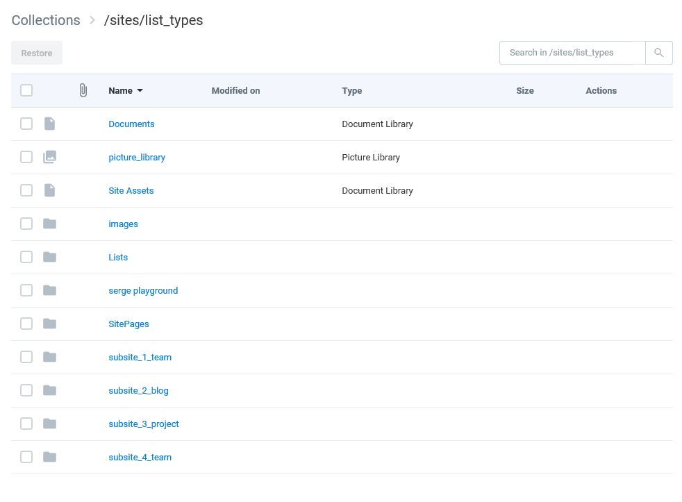Open the subsite_3_project folder link
This screenshot has width=682, height=502.
pyautogui.click(x=144, y=424)
